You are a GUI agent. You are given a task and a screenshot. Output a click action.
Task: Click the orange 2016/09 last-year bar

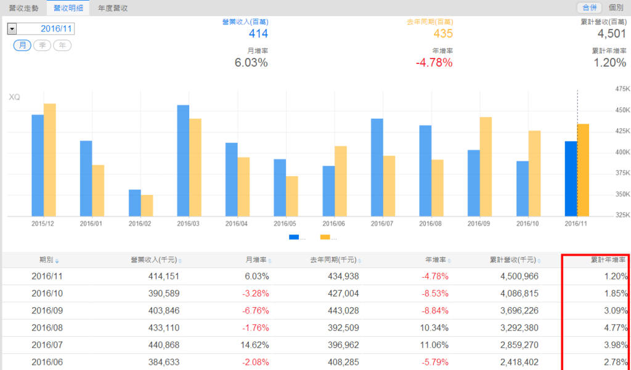pyautogui.click(x=486, y=167)
